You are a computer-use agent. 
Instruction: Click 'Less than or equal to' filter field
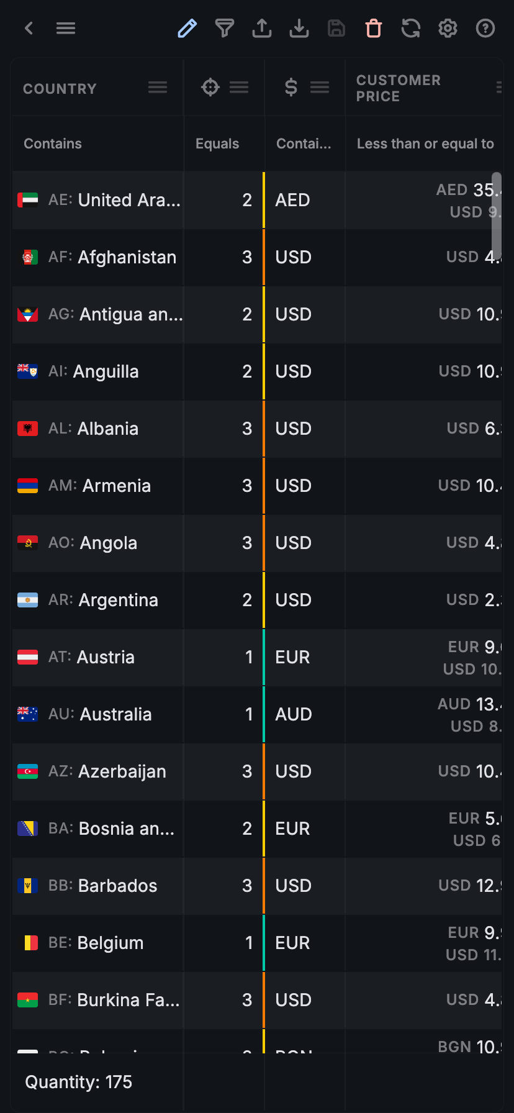click(x=425, y=144)
